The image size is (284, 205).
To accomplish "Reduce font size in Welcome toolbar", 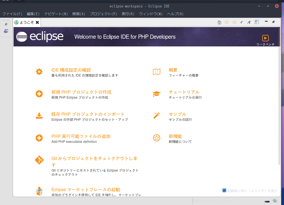I will click(x=241, y=22).
